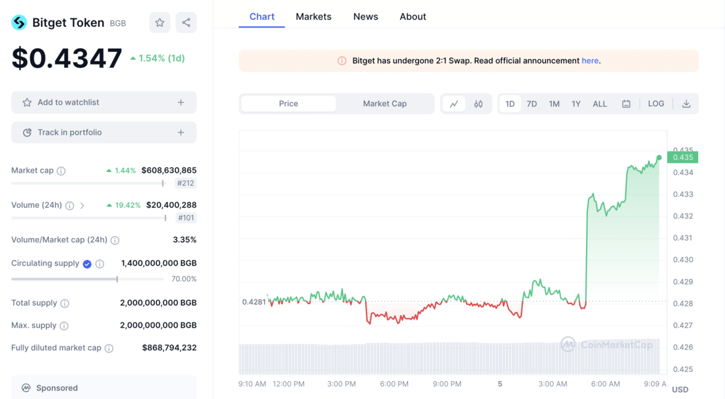Click the market cap rank #212 badge
This screenshot has width=725, height=399.
[x=186, y=183]
